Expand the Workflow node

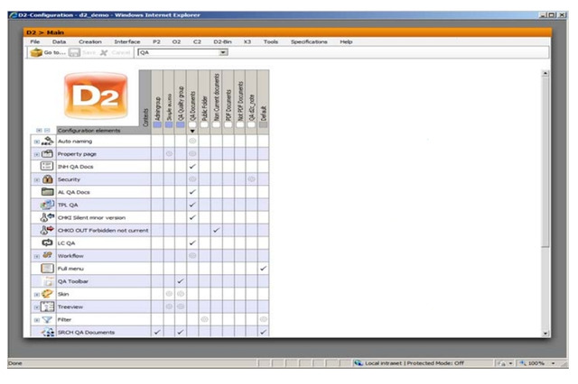(36, 256)
